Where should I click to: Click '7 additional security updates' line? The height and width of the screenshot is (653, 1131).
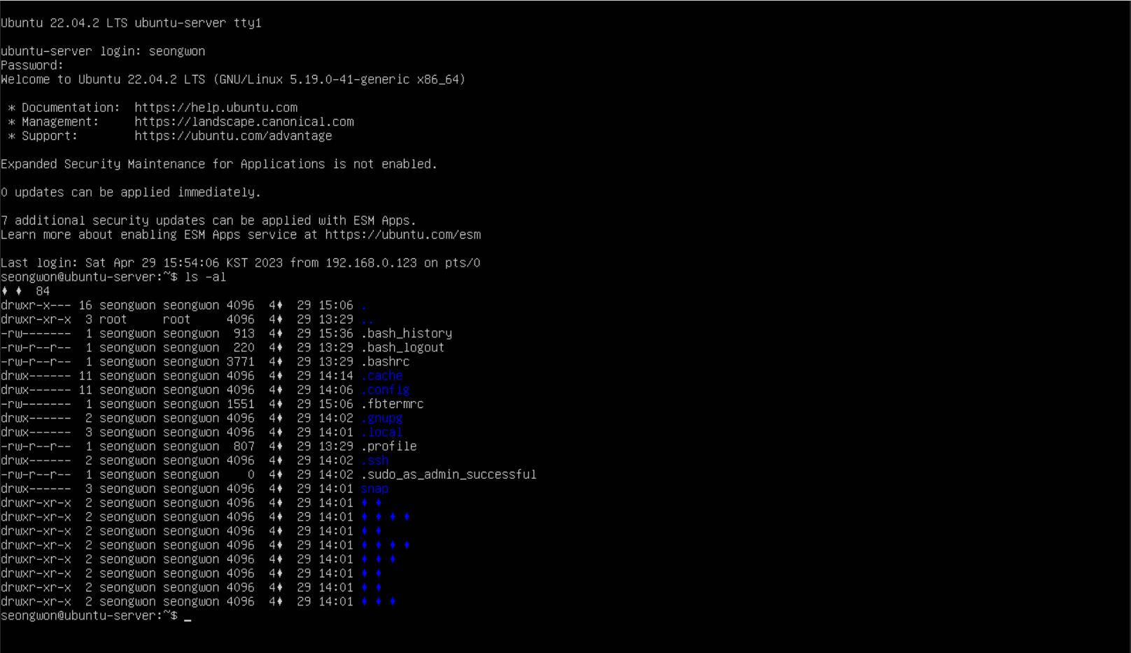(209, 220)
